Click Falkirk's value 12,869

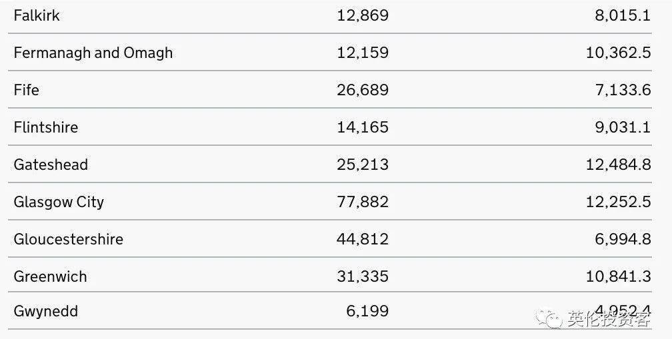click(363, 15)
